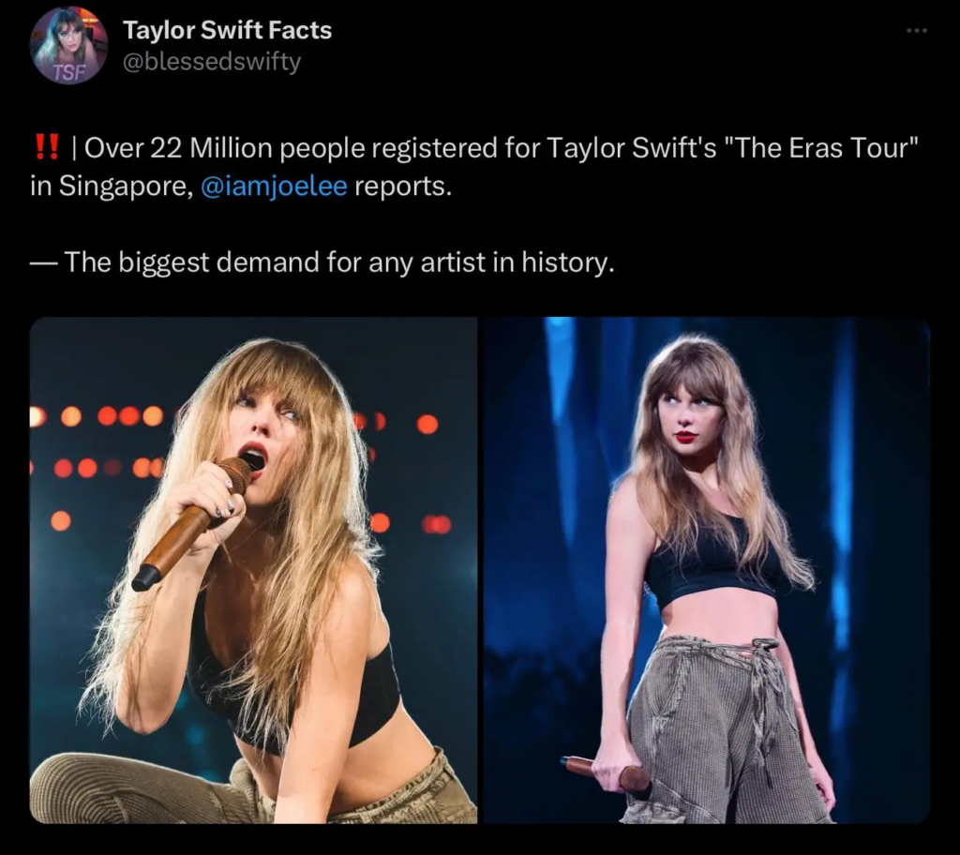Open the left concert photo

click(253, 570)
